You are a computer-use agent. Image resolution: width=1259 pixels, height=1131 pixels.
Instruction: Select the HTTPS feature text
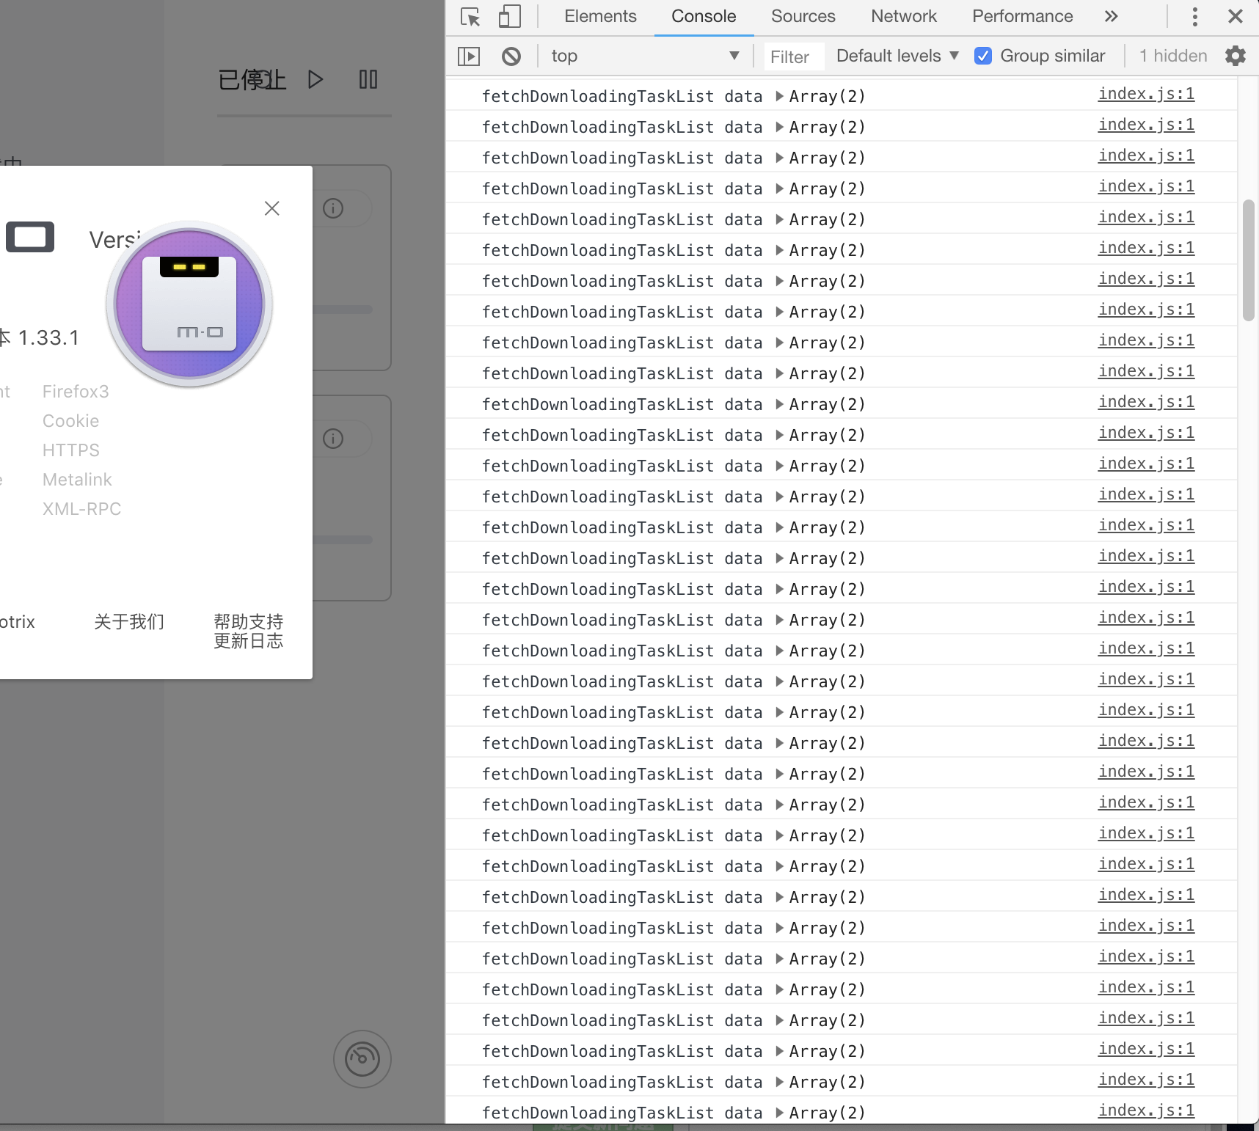(70, 450)
